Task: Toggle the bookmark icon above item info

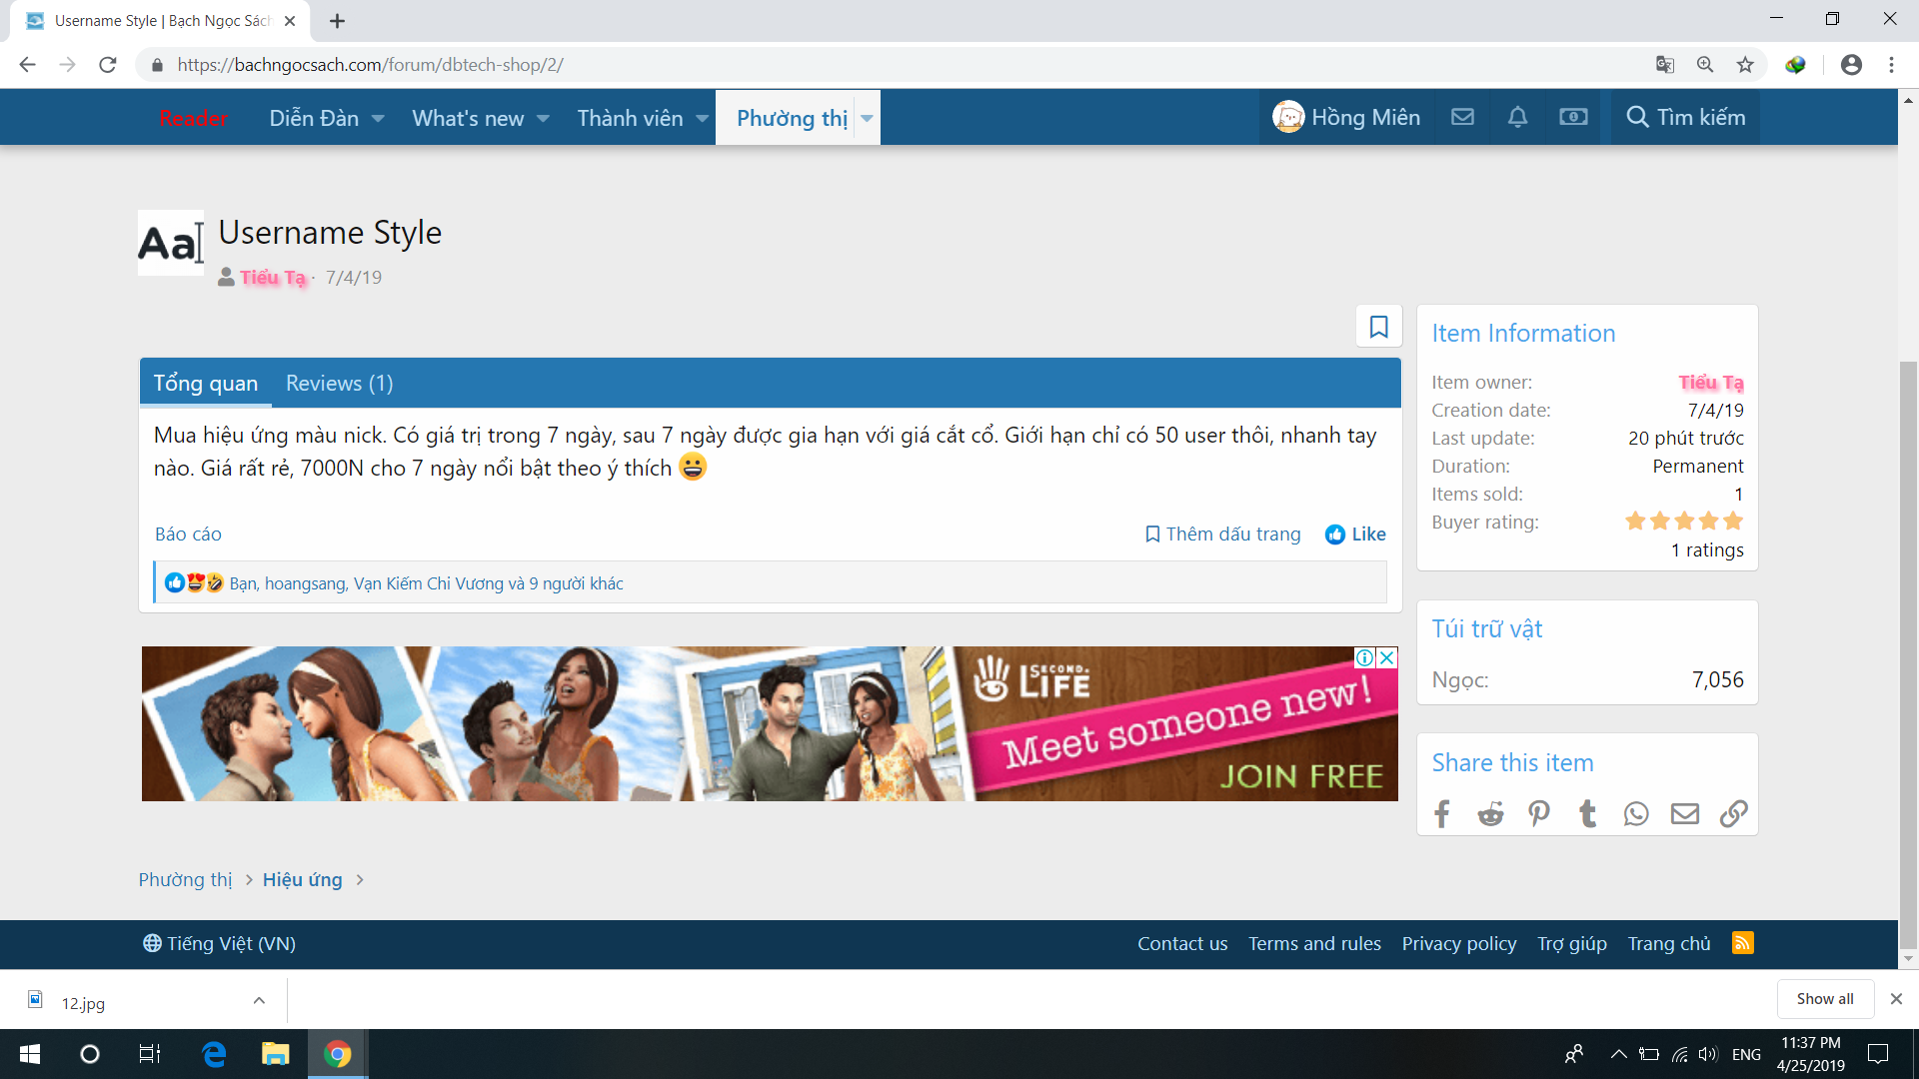Action: [1378, 327]
